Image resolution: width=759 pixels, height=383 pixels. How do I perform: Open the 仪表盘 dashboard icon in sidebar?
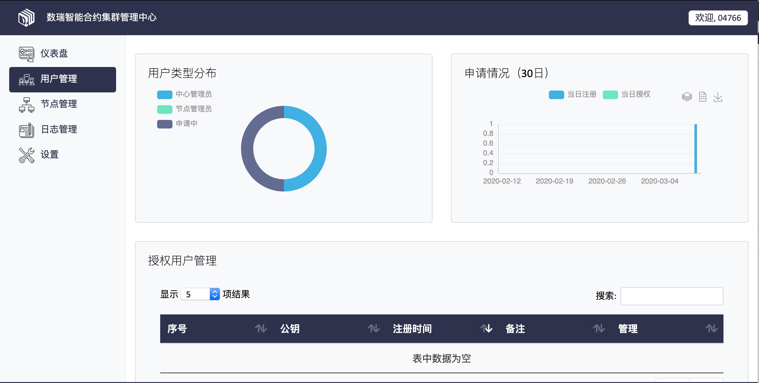26,54
